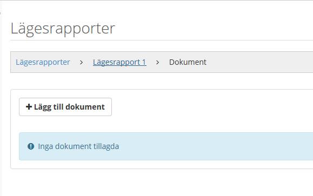
Task: Click the chevron before the Dokument breadcrumb
Action: click(x=157, y=63)
